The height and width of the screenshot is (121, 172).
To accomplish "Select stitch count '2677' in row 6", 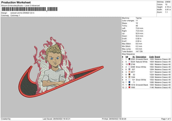I will (133, 72).
